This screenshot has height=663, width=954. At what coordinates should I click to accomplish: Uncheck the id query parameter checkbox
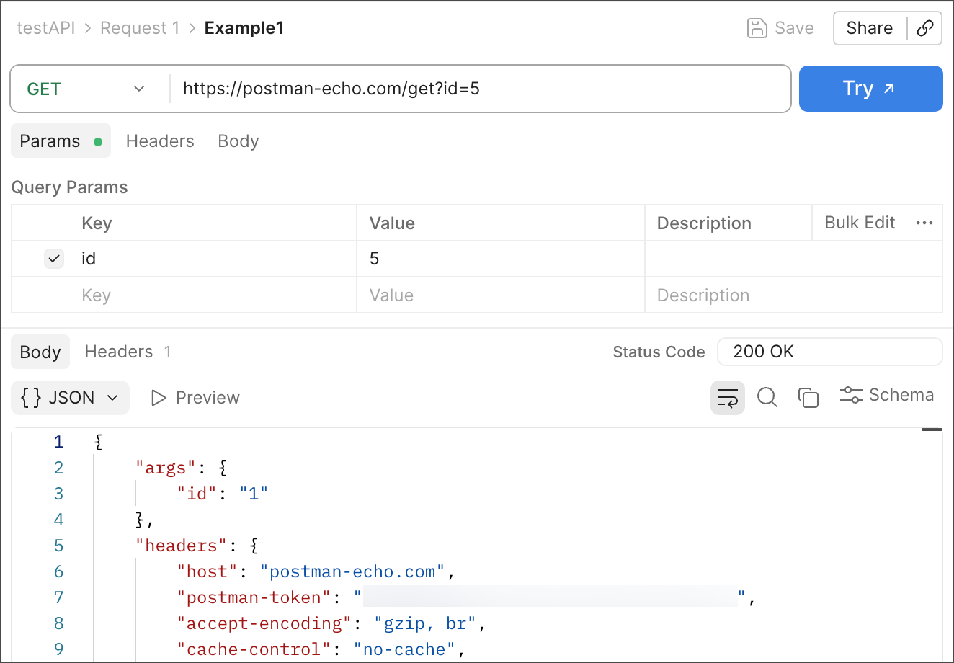click(54, 259)
